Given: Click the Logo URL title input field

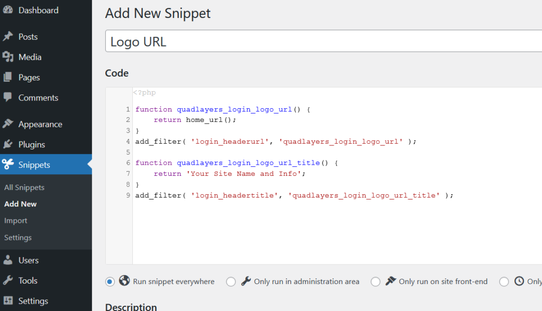Looking at the screenshot, I should click(x=323, y=41).
